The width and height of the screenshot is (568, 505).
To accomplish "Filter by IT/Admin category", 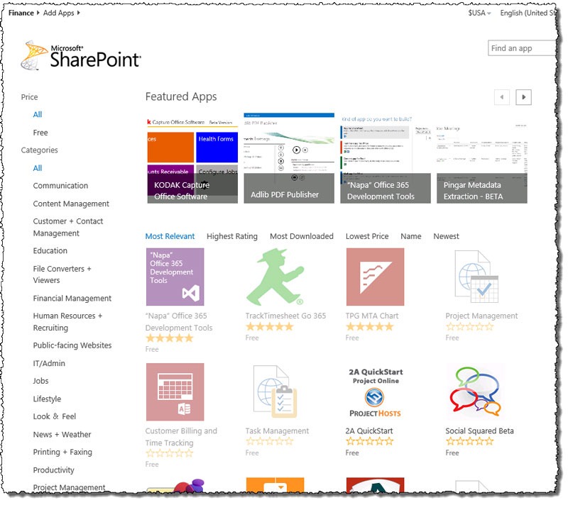I will (49, 363).
